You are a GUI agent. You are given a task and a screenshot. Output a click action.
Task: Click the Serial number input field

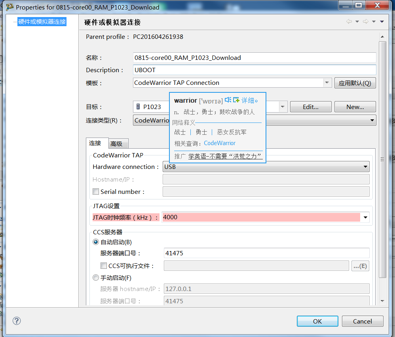tap(266, 191)
